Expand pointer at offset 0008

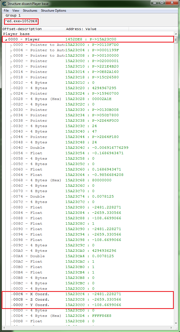(x=11, y=56)
